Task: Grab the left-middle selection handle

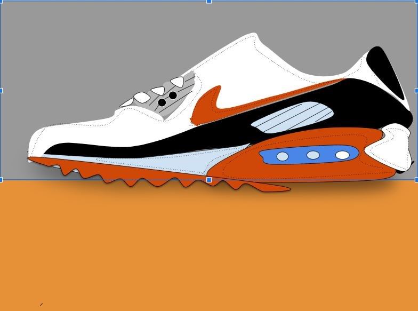Action: coord(2,91)
